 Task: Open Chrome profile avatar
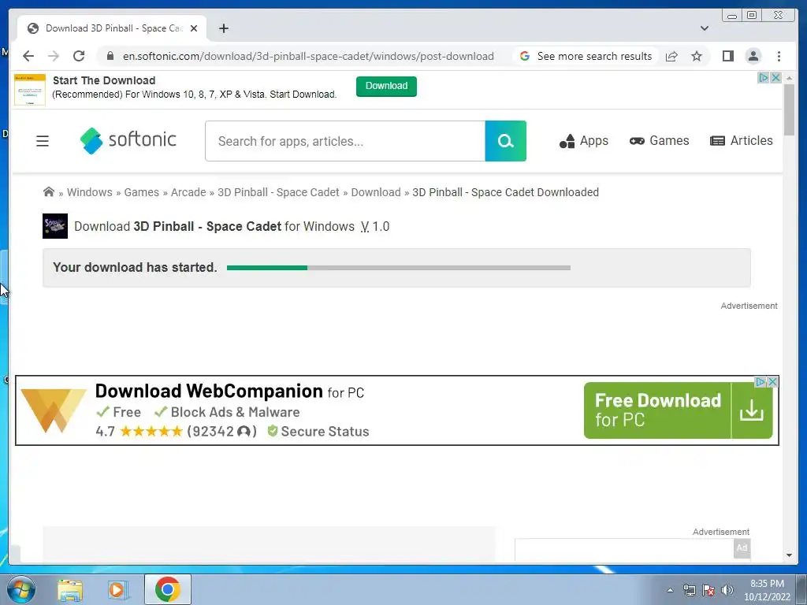[753, 56]
